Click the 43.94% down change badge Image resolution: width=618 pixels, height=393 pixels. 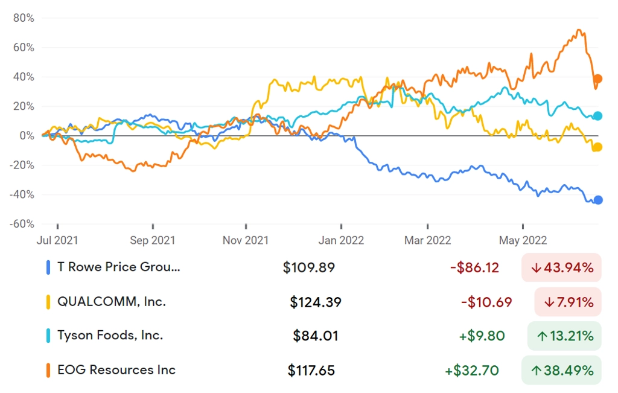tap(561, 267)
